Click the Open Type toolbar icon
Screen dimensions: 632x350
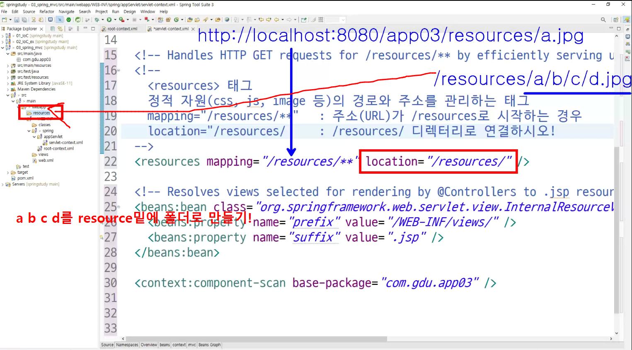tap(190, 19)
